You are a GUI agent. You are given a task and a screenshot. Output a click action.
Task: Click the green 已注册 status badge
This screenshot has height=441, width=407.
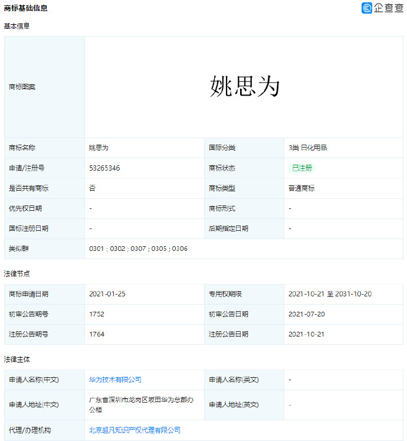tap(302, 168)
